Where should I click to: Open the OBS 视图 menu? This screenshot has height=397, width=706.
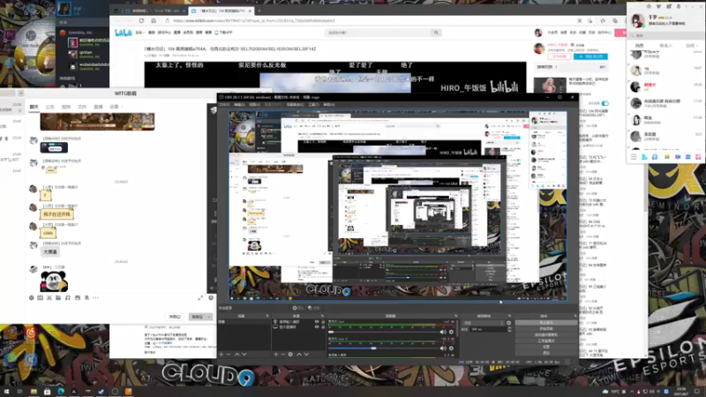click(254, 105)
